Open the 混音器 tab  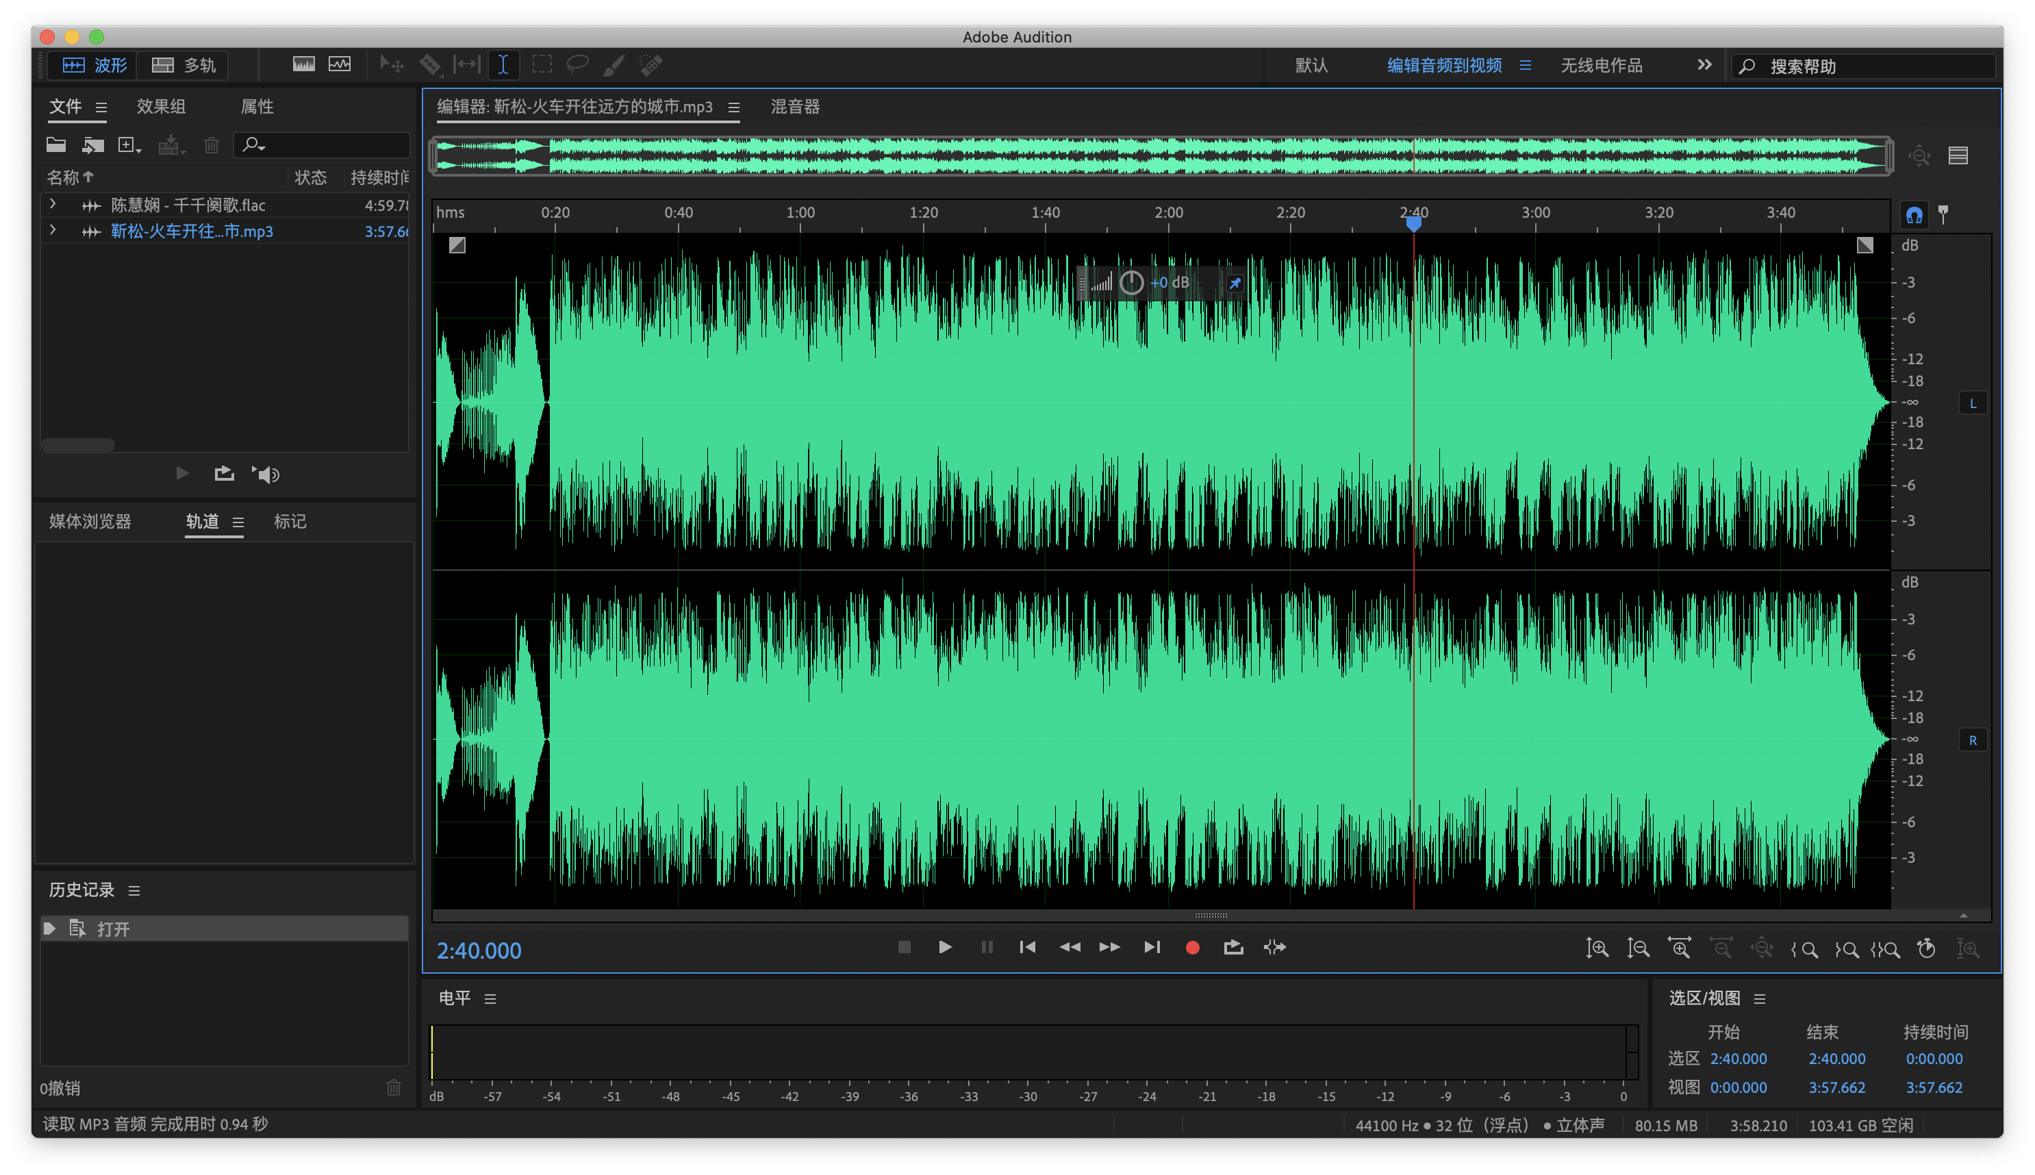[x=795, y=107]
